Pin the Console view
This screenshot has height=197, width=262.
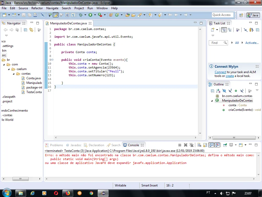point(225,145)
